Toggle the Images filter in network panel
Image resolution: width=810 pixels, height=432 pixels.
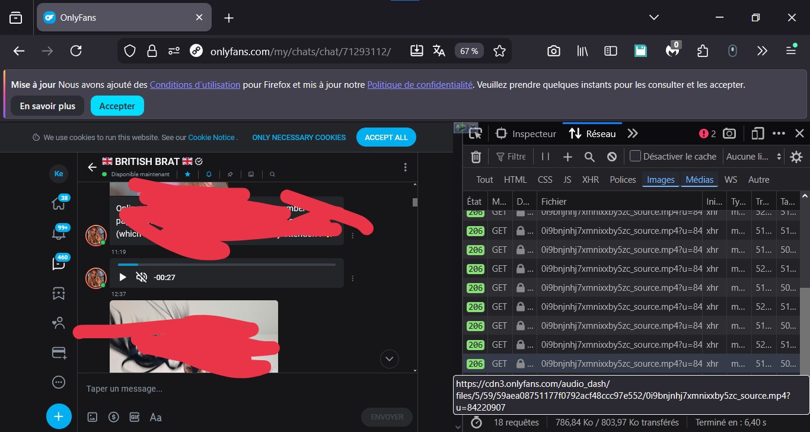click(x=661, y=180)
